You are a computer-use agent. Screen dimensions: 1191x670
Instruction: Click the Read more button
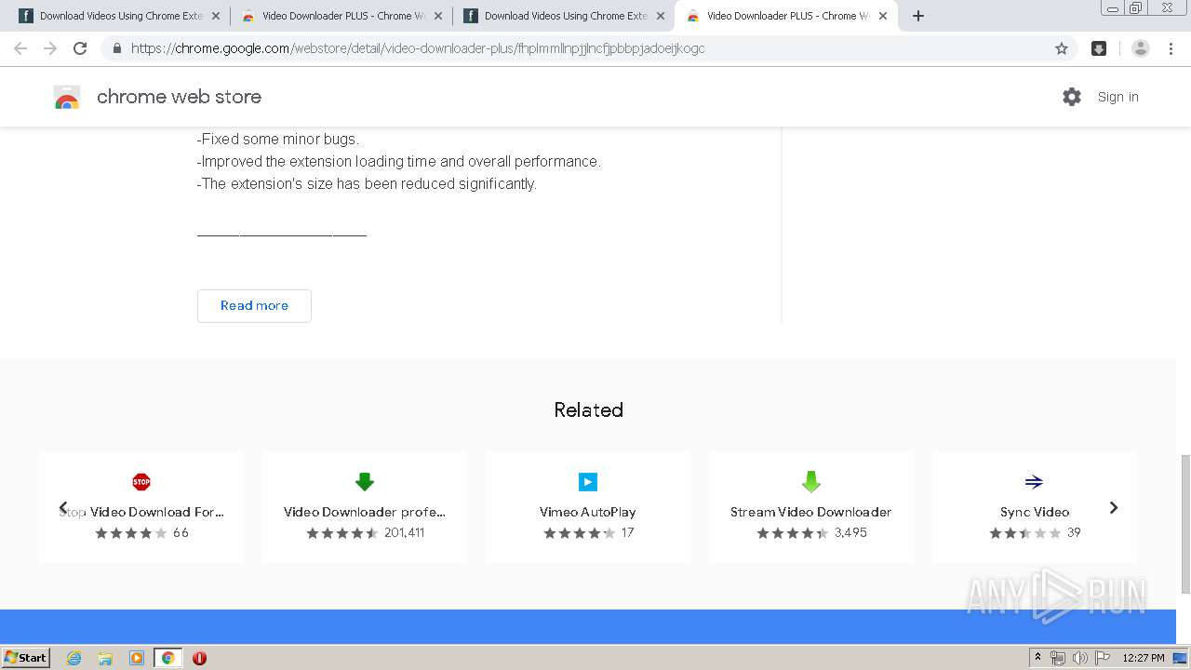[254, 305]
